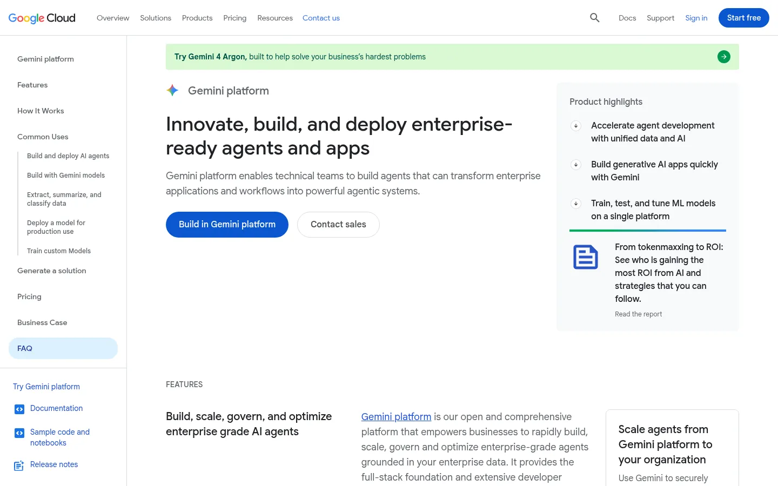This screenshot has height=486, width=778.
Task: Open Support link
Action: click(x=661, y=18)
